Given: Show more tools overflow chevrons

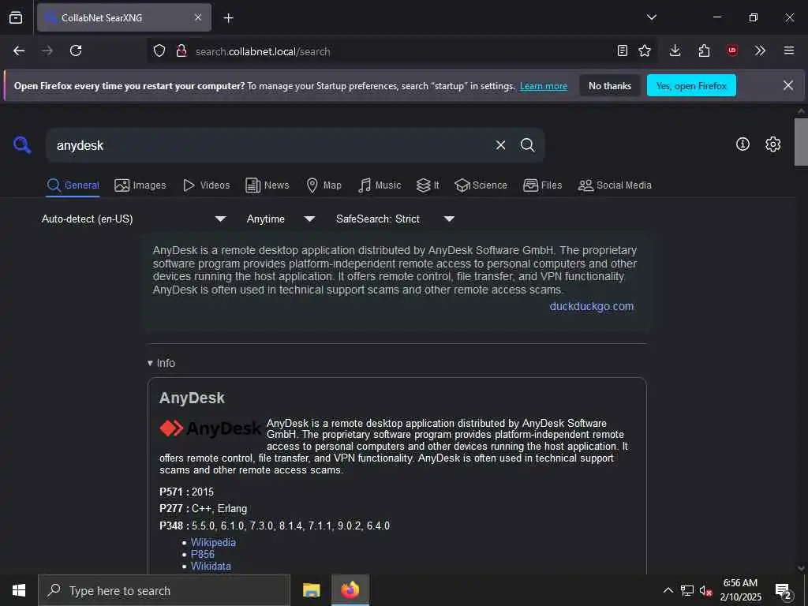Looking at the screenshot, I should pos(760,50).
